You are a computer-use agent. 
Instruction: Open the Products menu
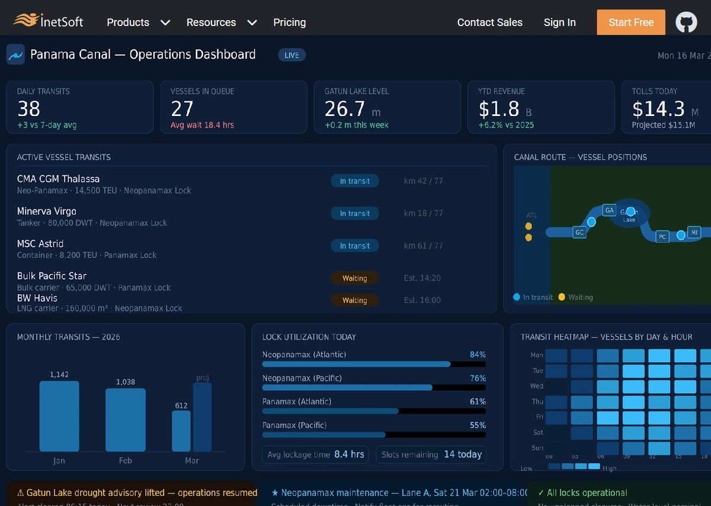pos(128,22)
